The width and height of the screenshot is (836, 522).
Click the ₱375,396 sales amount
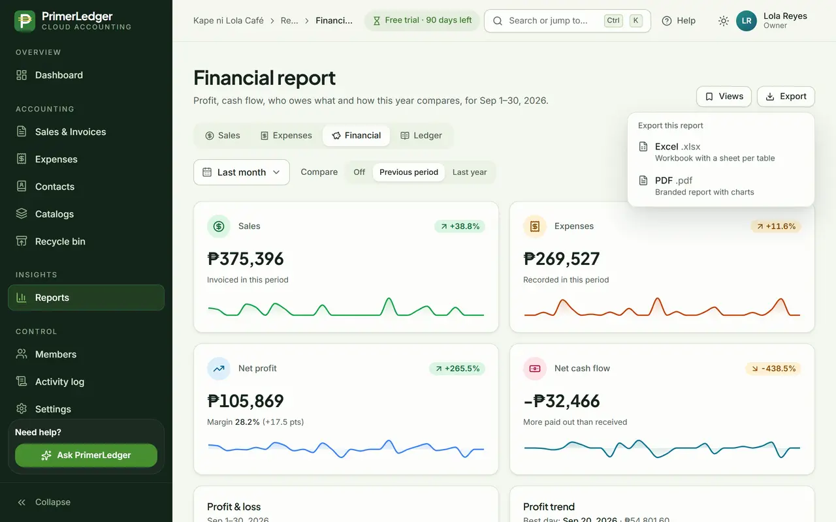pyautogui.click(x=246, y=259)
